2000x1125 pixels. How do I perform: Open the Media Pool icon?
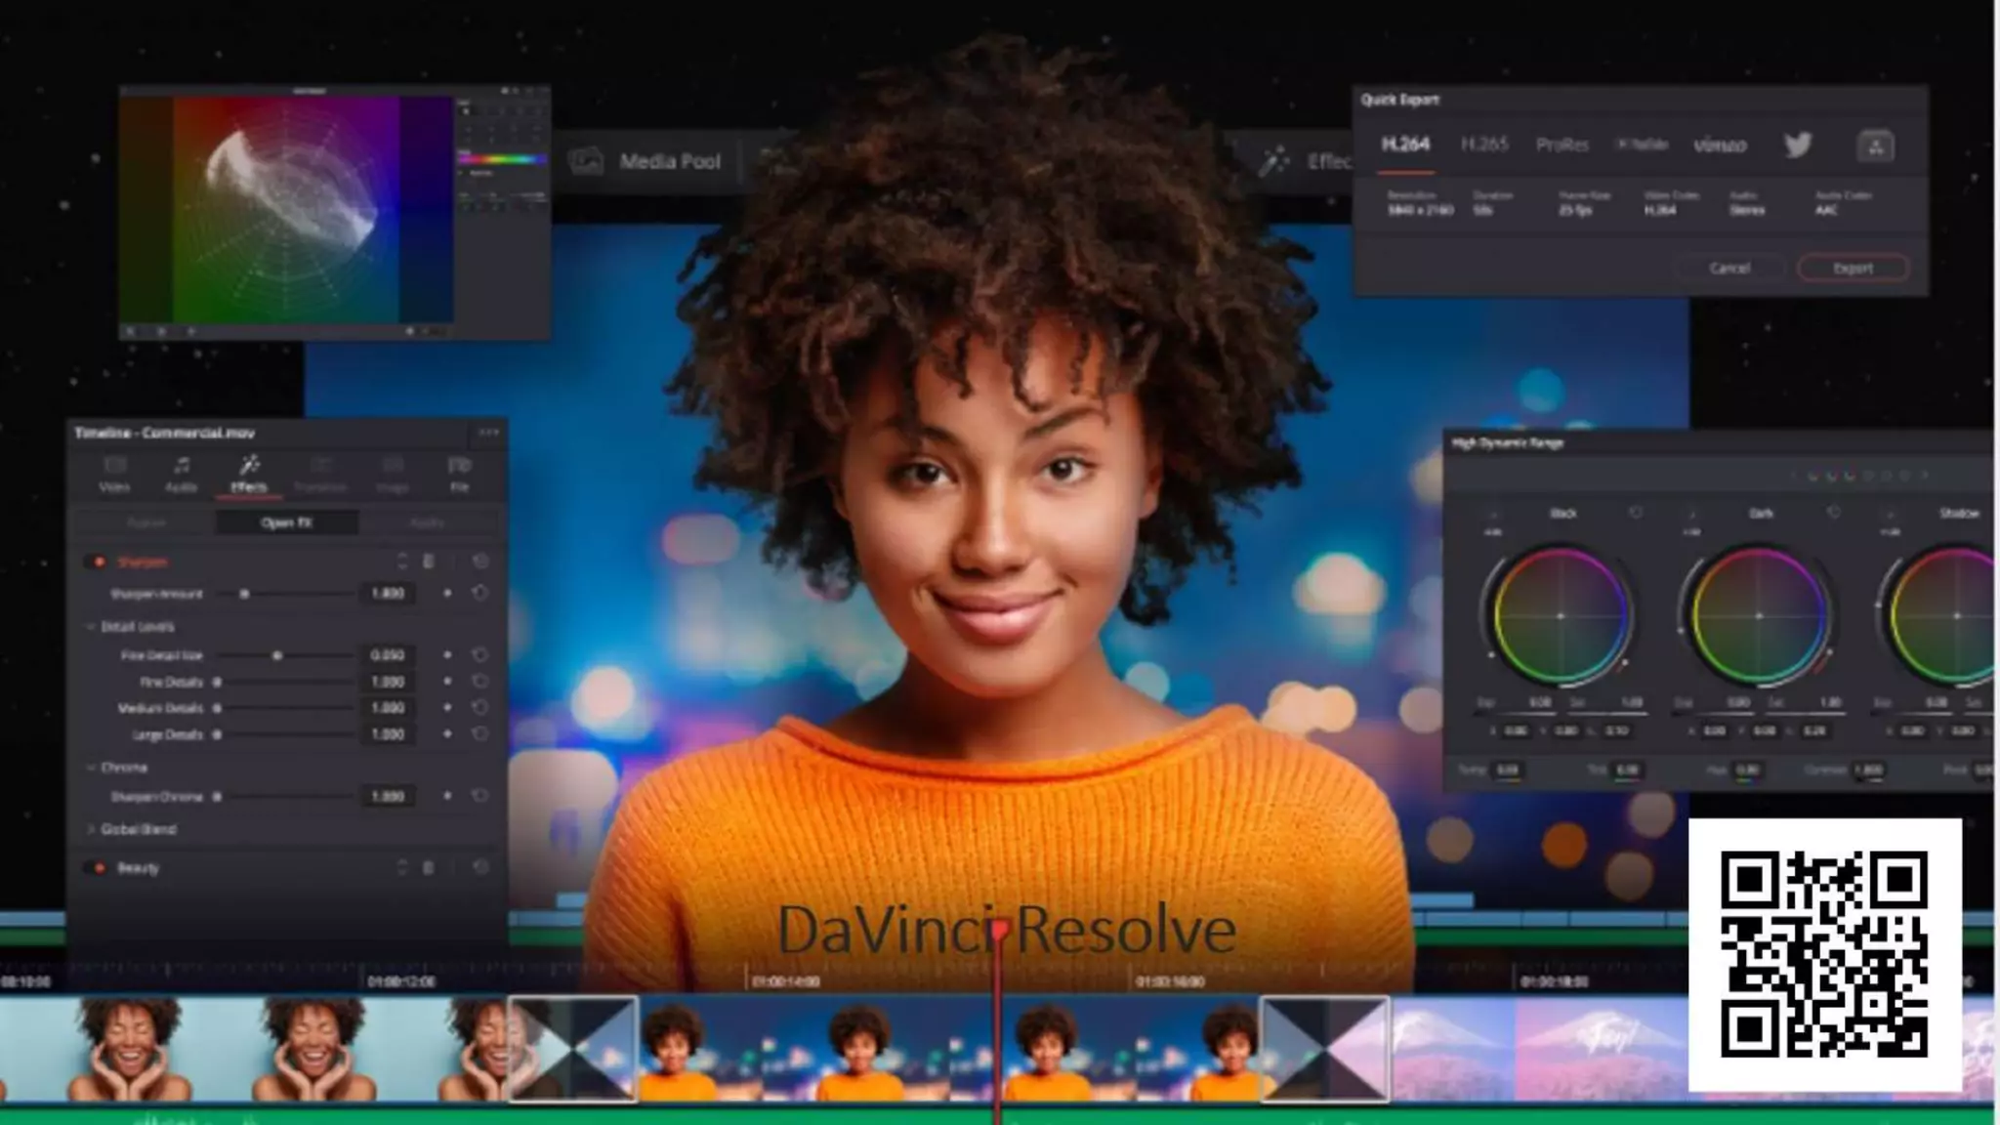pos(586,161)
